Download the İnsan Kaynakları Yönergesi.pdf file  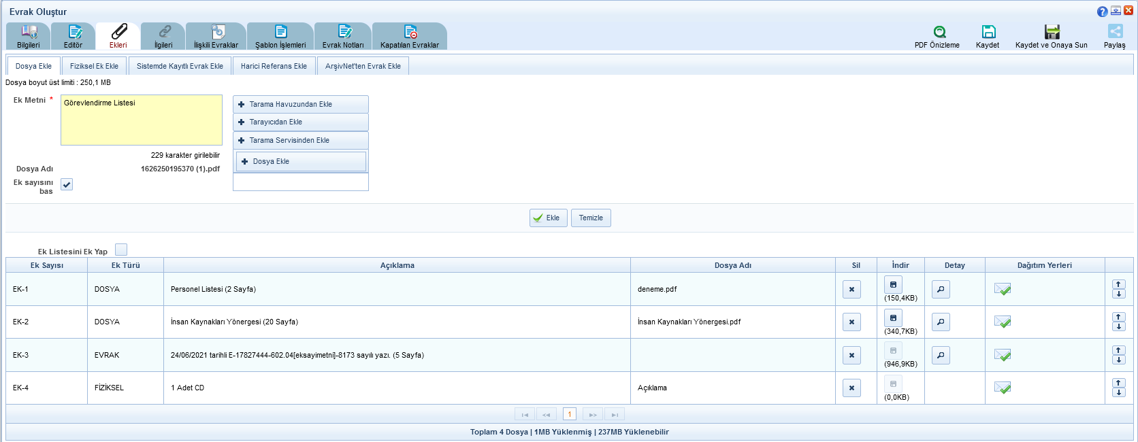point(893,318)
